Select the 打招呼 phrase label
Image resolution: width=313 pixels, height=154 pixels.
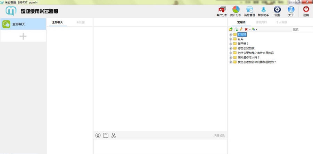pos(242,34)
